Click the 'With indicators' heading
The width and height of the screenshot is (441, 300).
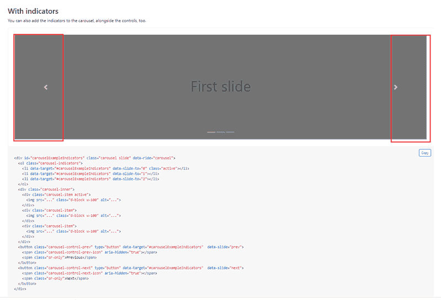click(33, 11)
